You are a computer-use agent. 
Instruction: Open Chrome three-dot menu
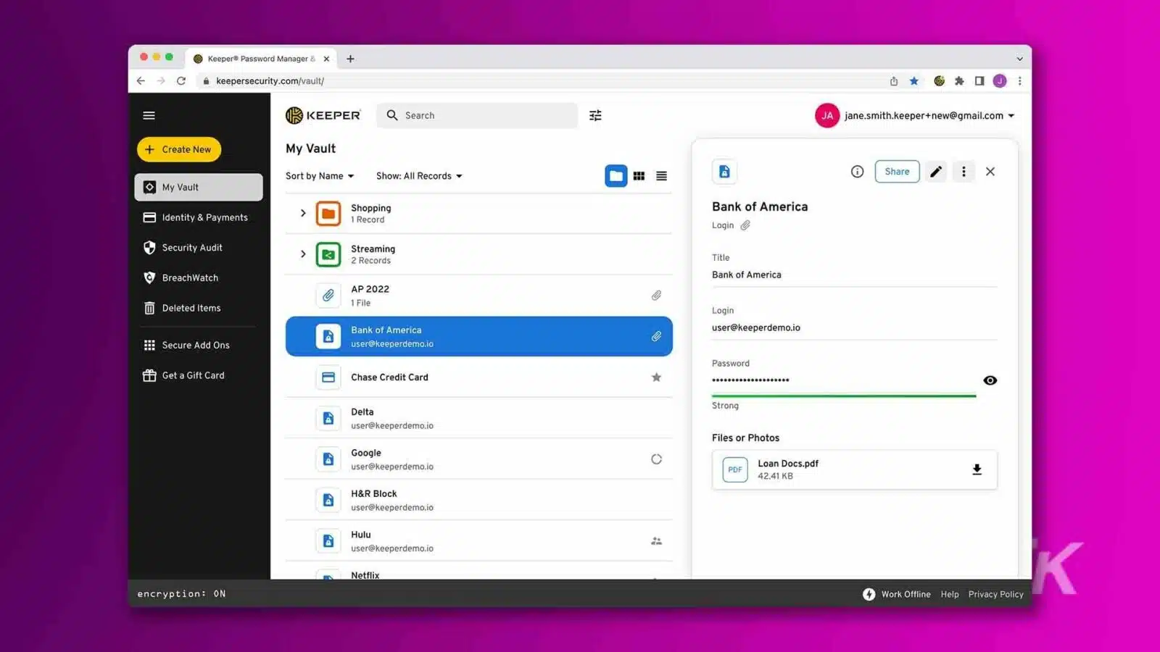(1019, 81)
